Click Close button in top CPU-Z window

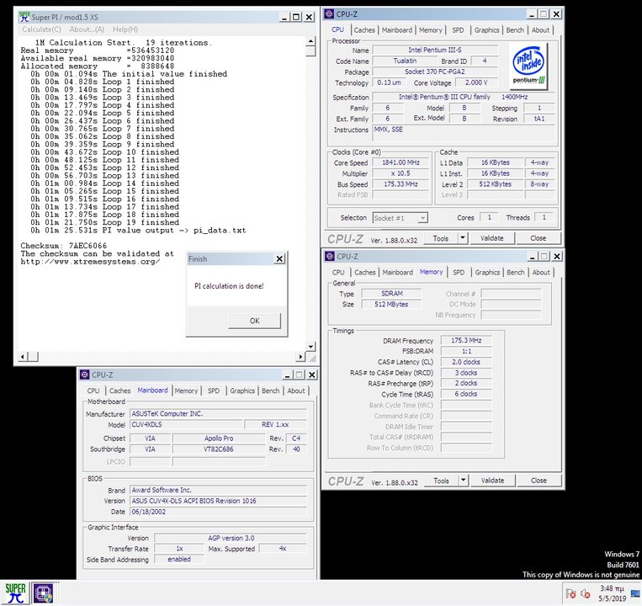coord(538,238)
